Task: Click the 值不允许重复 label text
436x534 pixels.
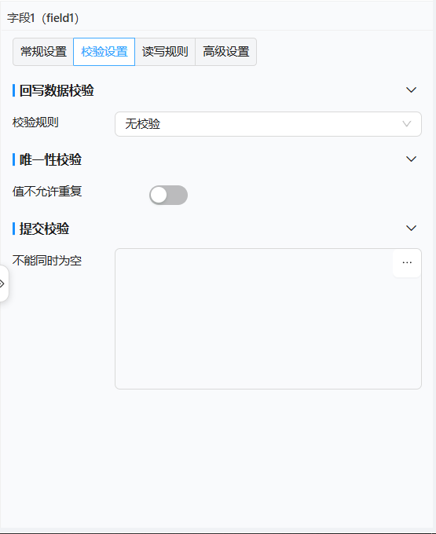Action: pos(47,192)
